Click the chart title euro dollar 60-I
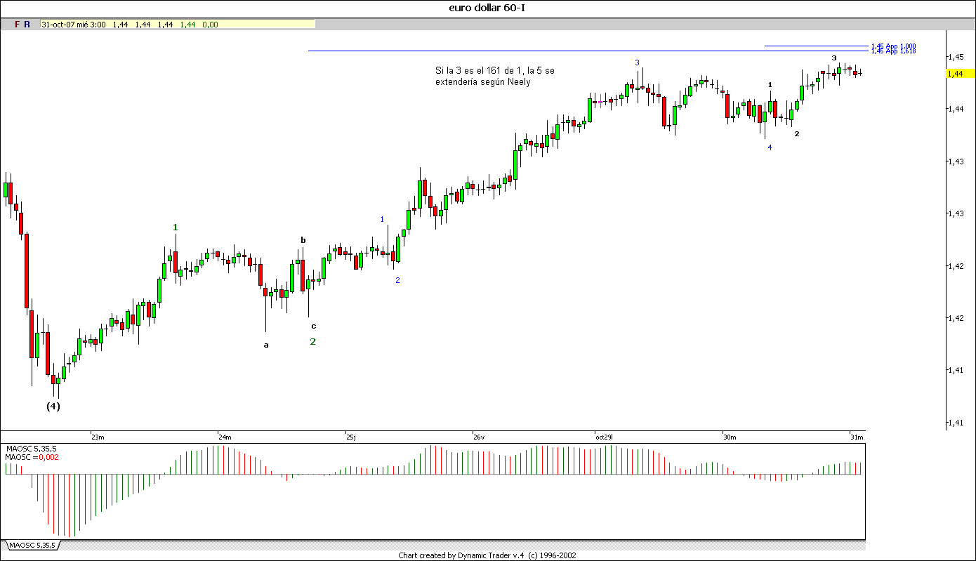 coord(486,8)
